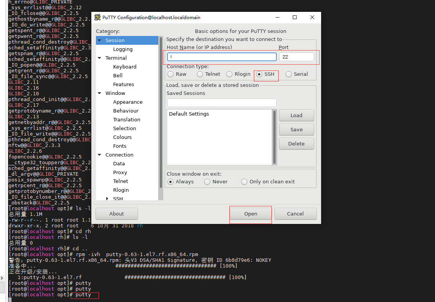Collapse the Terminal category tree node
435x302 pixels.
coord(100,58)
